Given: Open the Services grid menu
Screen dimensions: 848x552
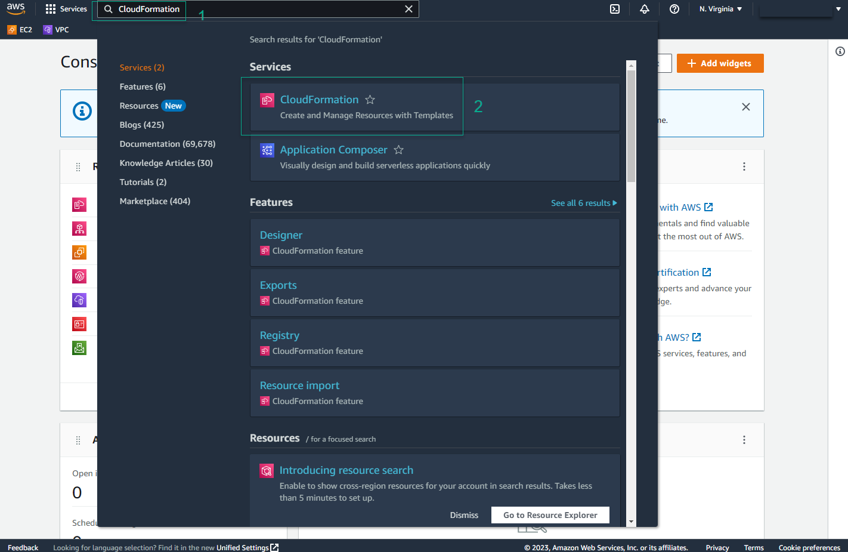Looking at the screenshot, I should click(x=66, y=9).
